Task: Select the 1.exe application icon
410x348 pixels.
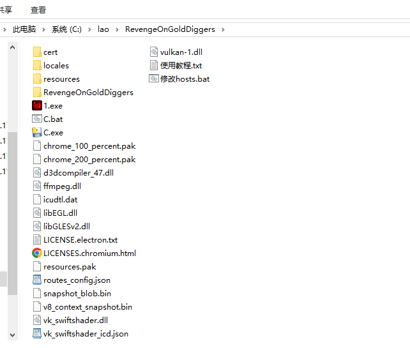Action: point(37,106)
